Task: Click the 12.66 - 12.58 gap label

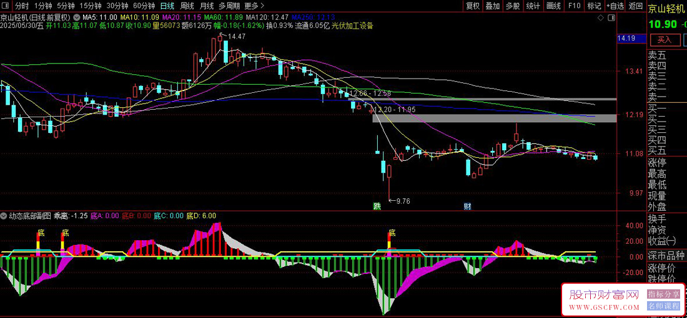Action: coord(370,93)
